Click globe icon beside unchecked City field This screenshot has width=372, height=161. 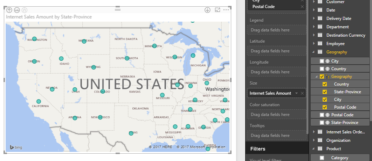tap(328, 61)
